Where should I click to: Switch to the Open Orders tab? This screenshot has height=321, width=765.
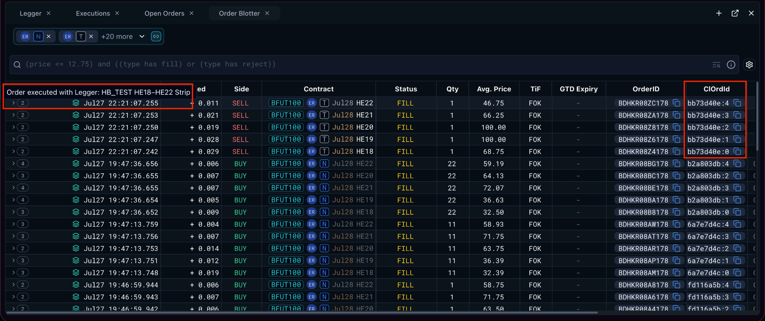click(164, 13)
